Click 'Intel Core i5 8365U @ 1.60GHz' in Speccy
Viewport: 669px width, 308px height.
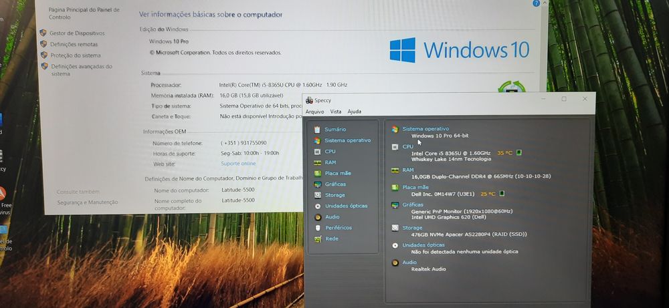(x=451, y=153)
